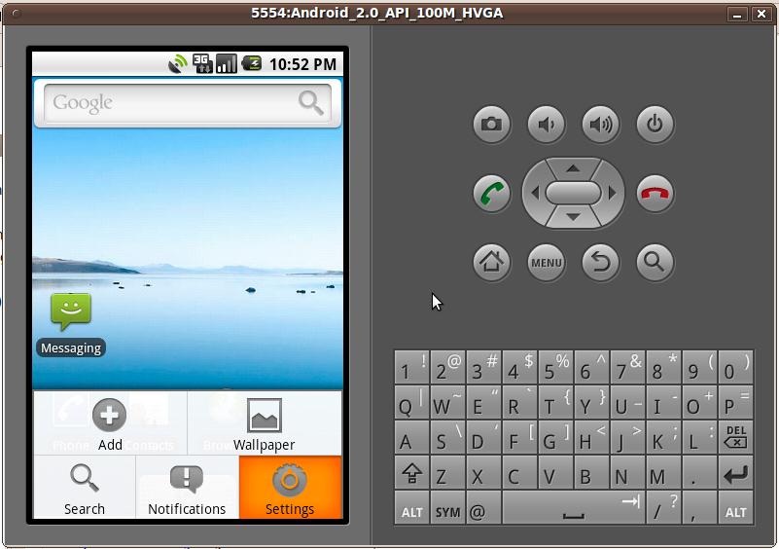Click the D-pad down arrow
This screenshot has width=779, height=549.
pyautogui.click(x=573, y=217)
